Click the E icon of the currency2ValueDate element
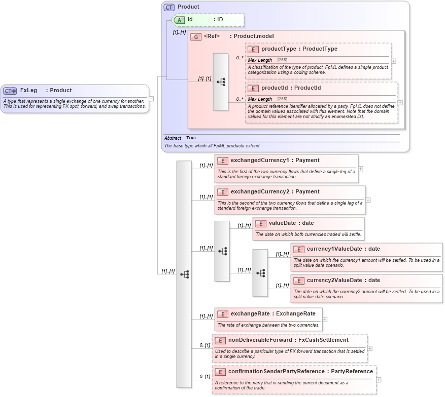The height and width of the screenshot is (397, 445). [x=298, y=281]
